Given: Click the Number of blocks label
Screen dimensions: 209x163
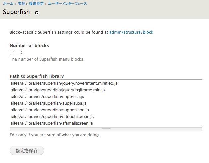Looking at the screenshot, I should (x=29, y=46).
